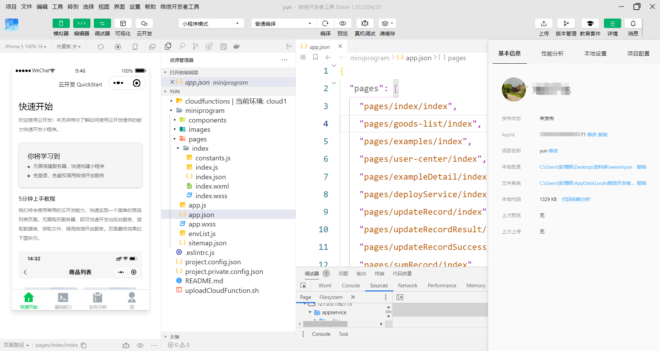Expand the components folder
Image resolution: width=660 pixels, height=351 pixels.
175,120
